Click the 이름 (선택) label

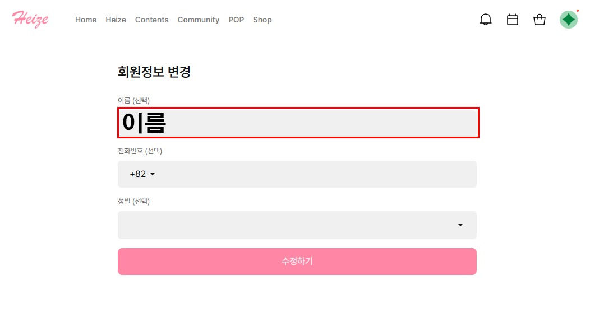point(133,100)
